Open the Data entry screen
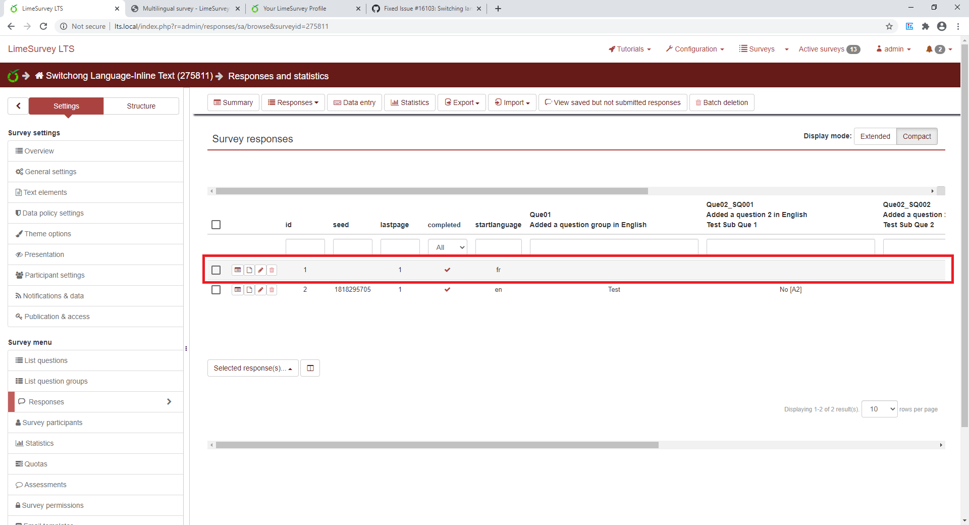 click(x=355, y=102)
